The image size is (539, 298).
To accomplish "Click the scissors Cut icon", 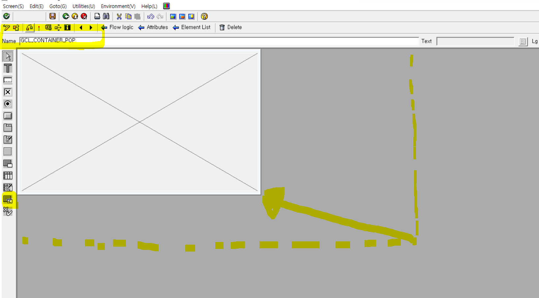I will pos(119,16).
